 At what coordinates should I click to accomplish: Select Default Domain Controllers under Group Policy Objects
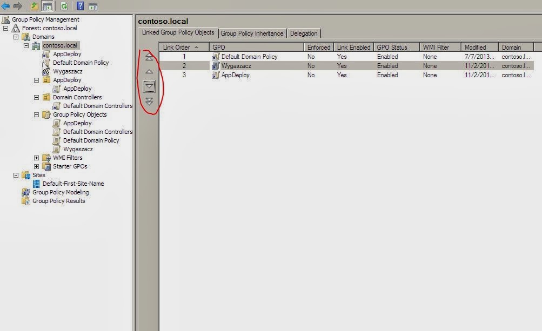tap(98, 132)
